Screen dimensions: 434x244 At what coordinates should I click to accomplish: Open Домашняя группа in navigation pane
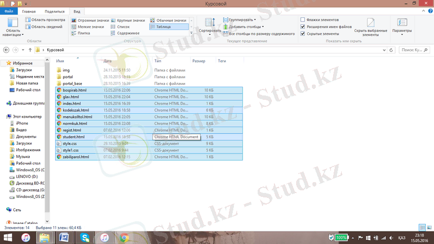point(29,103)
